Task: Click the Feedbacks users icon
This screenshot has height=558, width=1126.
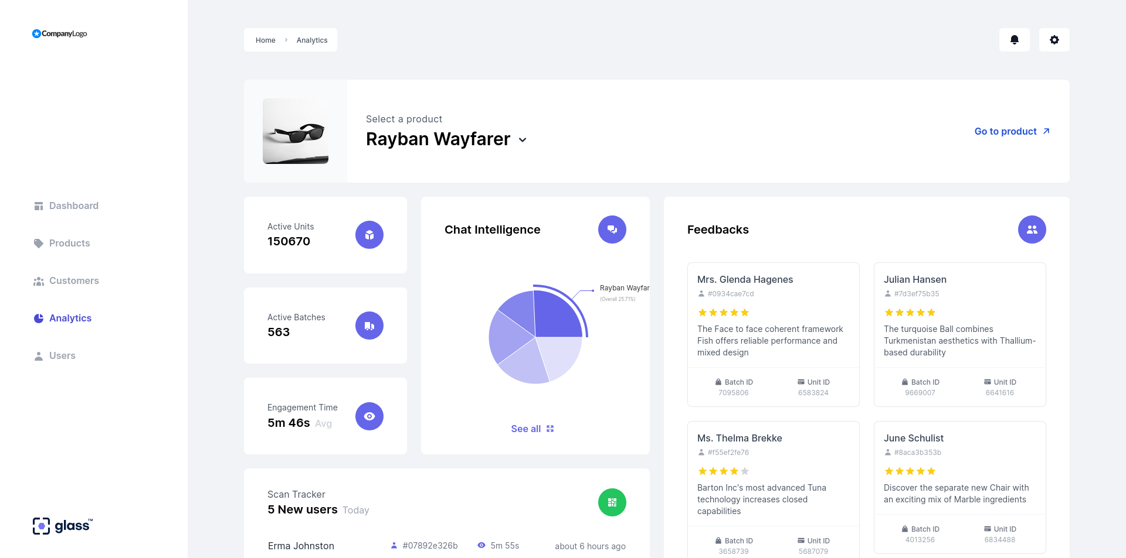Action: (1032, 230)
